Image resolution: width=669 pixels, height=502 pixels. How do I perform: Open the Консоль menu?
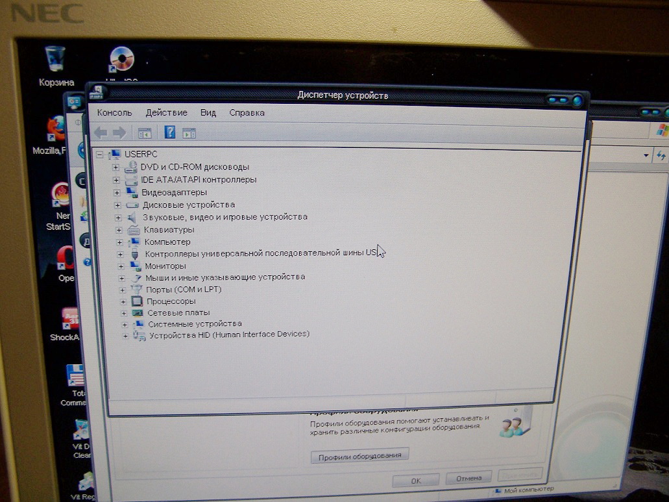click(114, 112)
